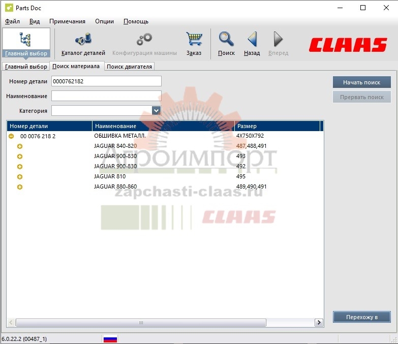Click the Номер детали input field
The image size is (398, 344).
coord(106,81)
